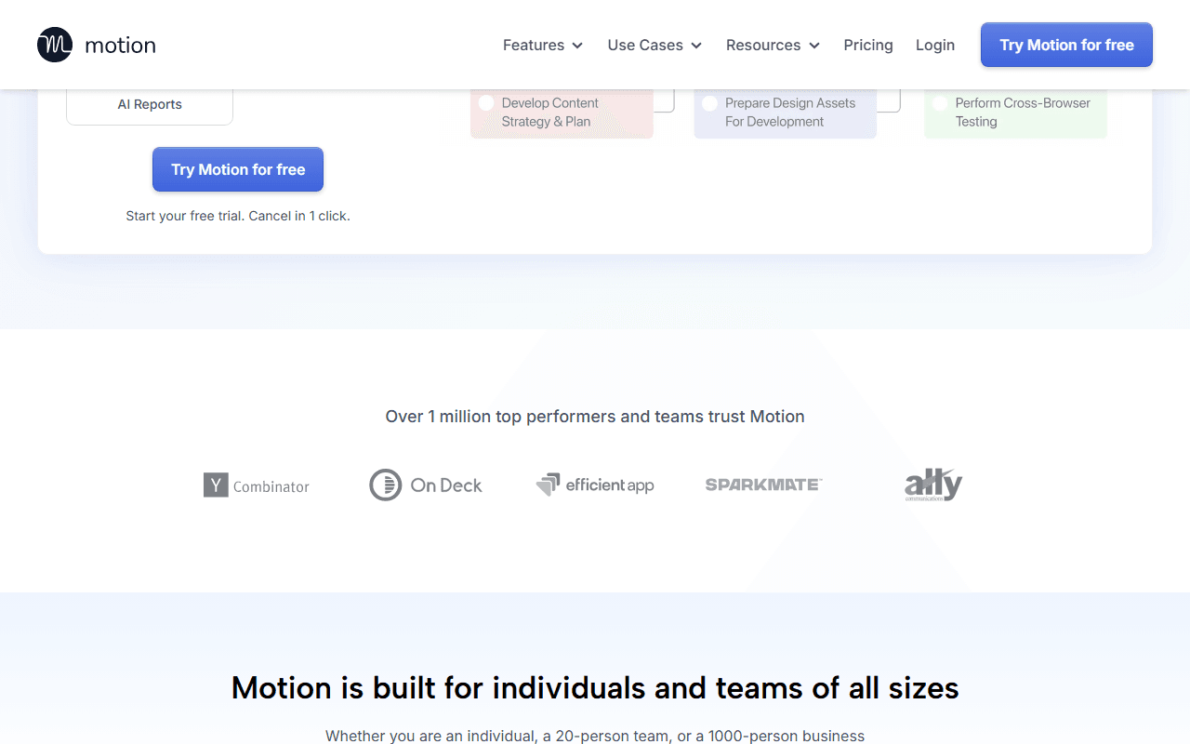Expand the Use Cases chevron arrow
1190x744 pixels.
tap(696, 46)
